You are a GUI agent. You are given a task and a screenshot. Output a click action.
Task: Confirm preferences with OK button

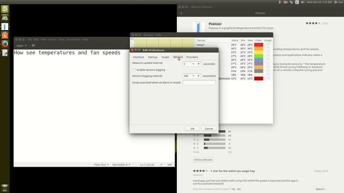(192, 129)
